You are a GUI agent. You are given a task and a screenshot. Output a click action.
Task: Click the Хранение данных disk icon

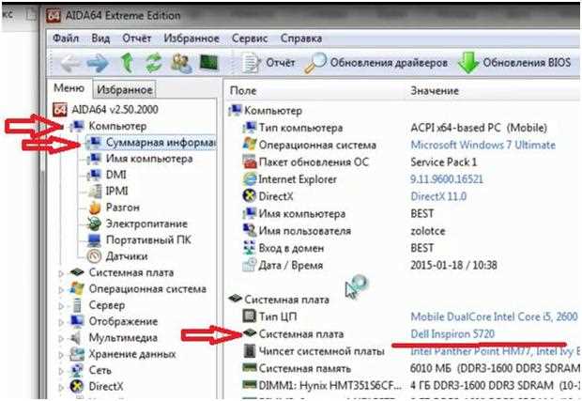(77, 354)
